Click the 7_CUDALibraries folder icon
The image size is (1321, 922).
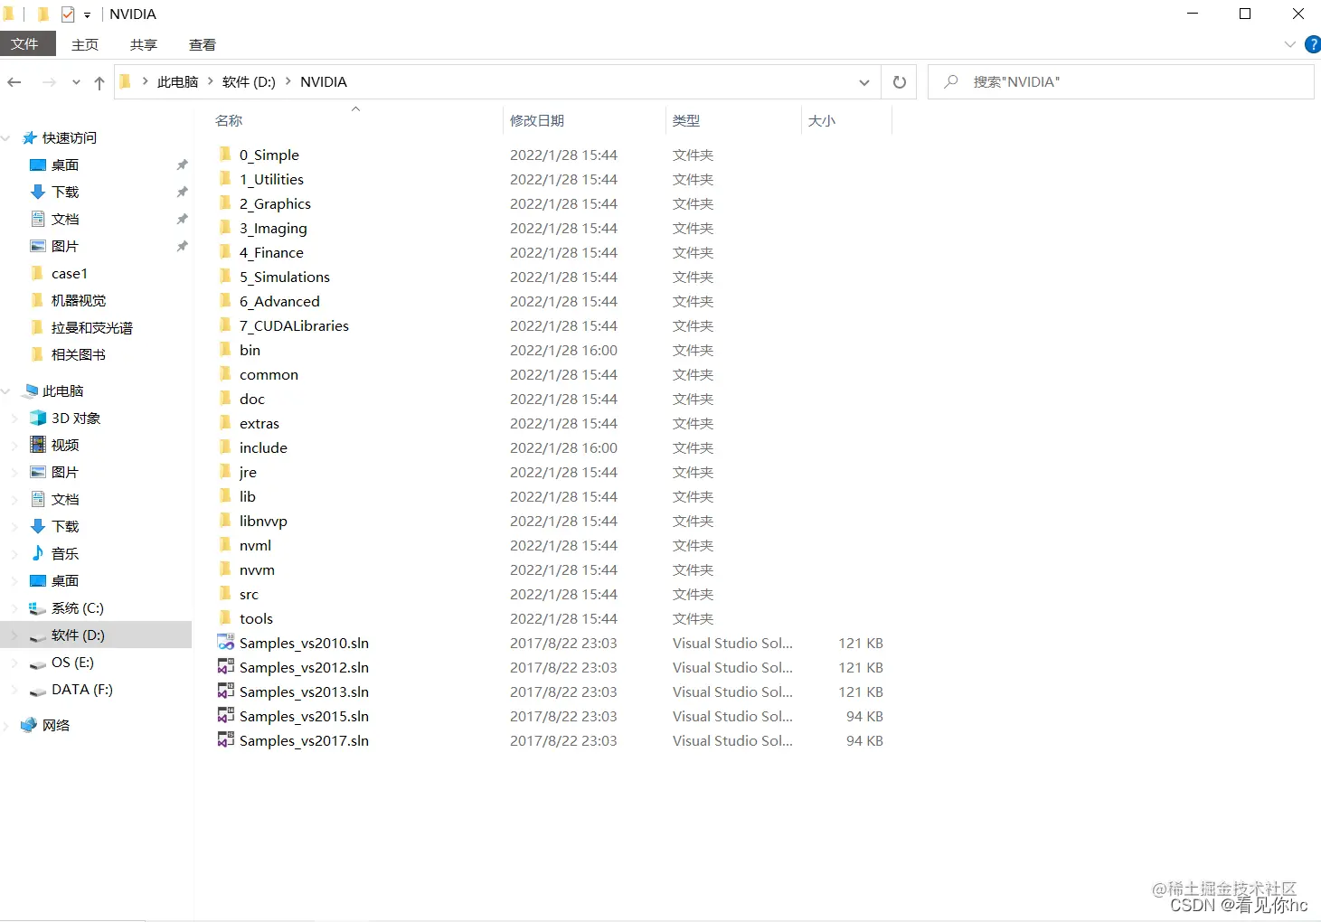(226, 325)
